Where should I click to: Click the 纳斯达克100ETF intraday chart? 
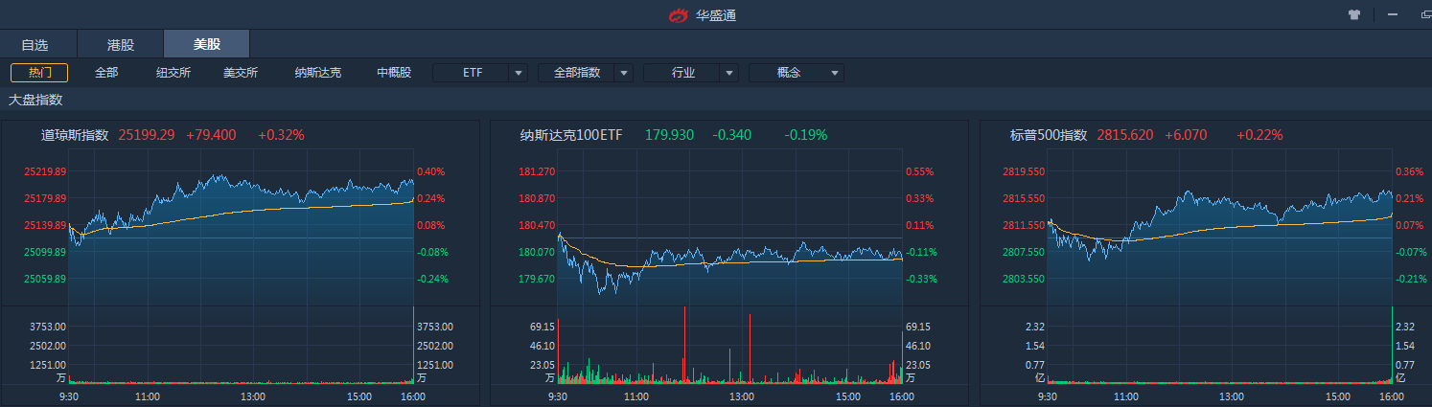(x=728, y=249)
